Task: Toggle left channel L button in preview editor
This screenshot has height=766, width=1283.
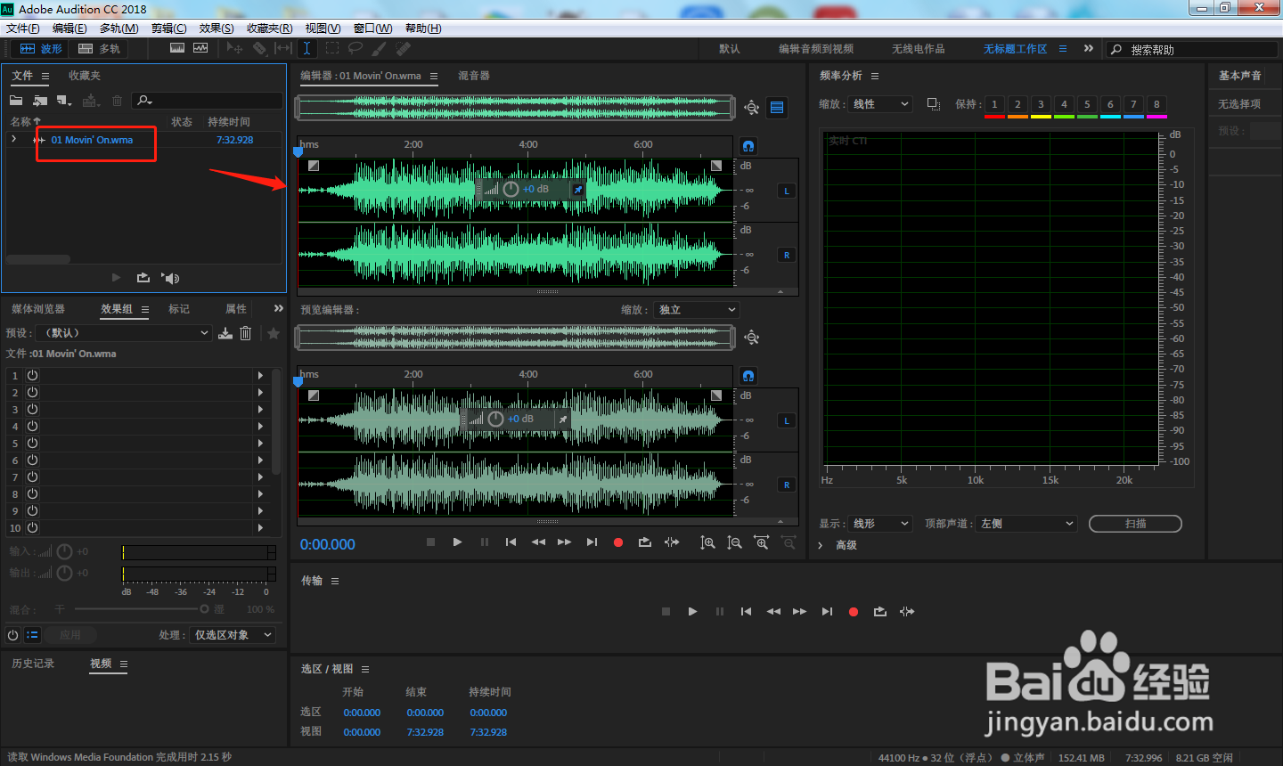Action: coord(787,420)
